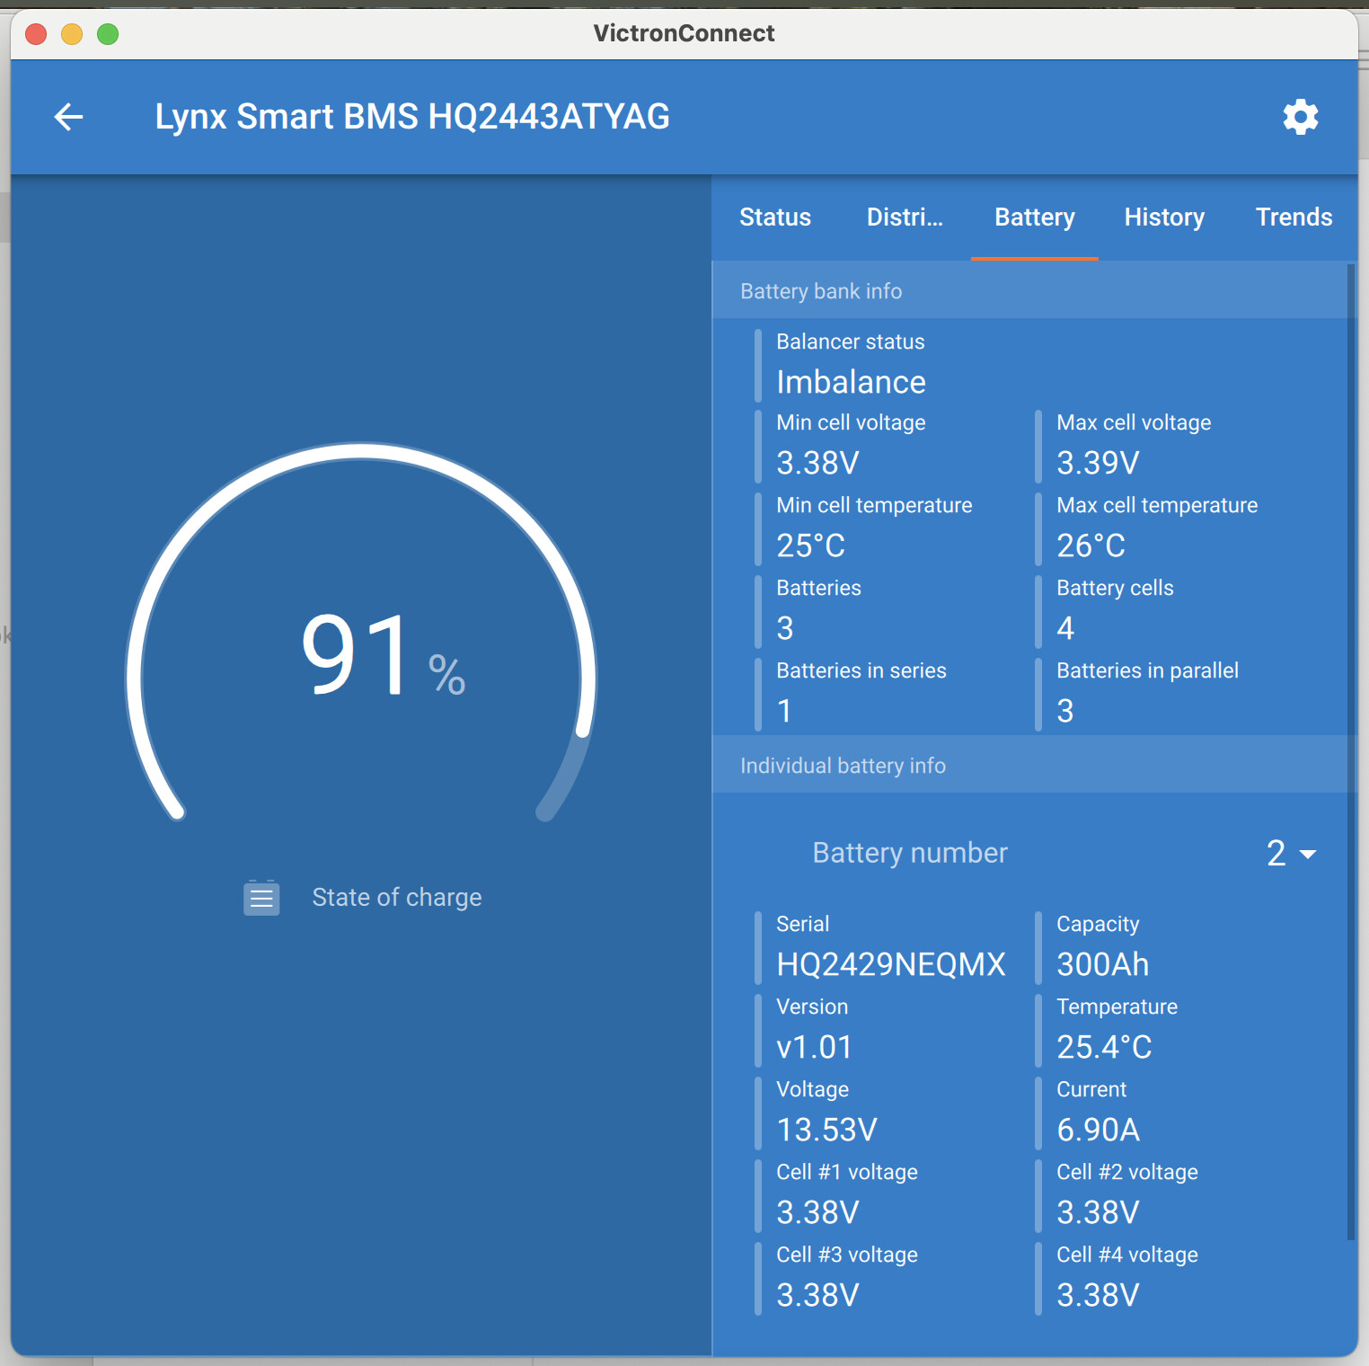This screenshot has height=1366, width=1369.
Task: Open the History tab
Action: coord(1164,217)
